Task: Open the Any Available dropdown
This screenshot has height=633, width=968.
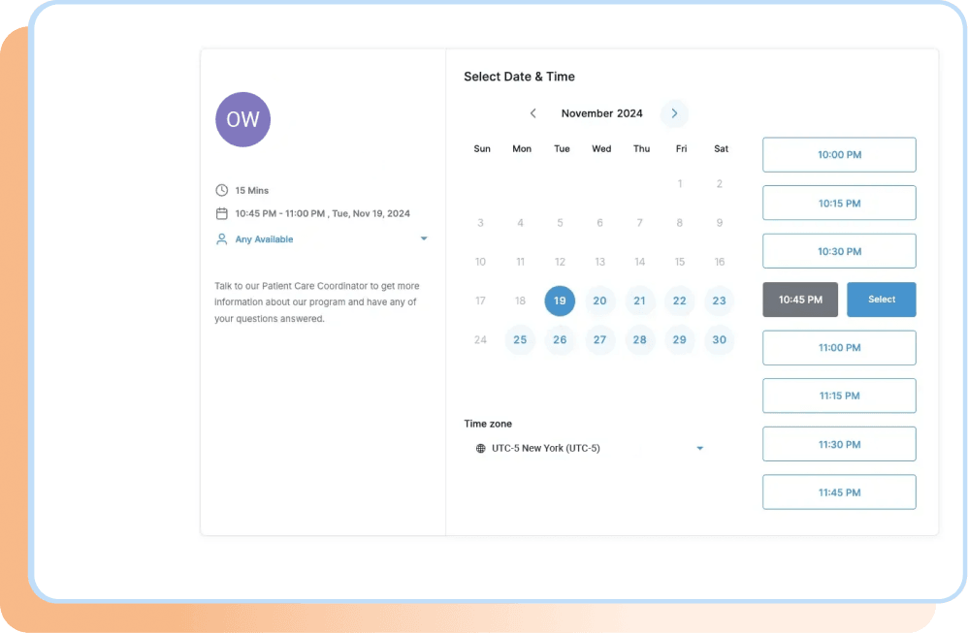Action: (424, 238)
